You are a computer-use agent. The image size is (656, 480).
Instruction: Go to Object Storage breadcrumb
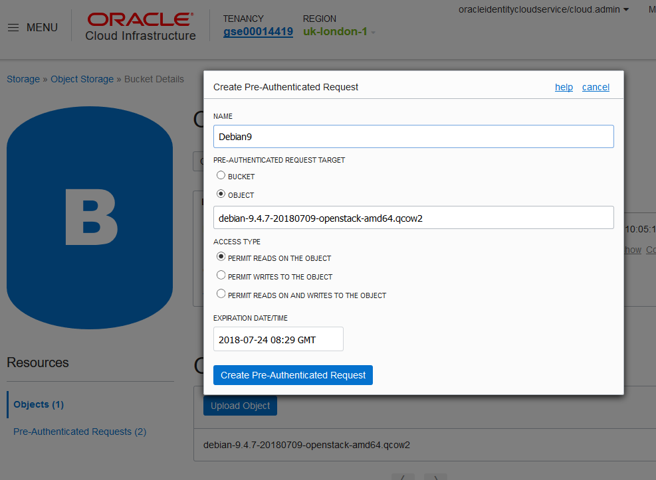tap(82, 79)
